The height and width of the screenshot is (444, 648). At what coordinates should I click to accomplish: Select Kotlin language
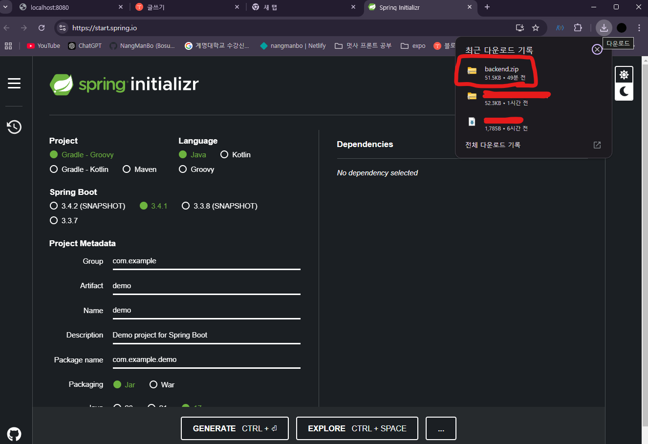pos(236,155)
